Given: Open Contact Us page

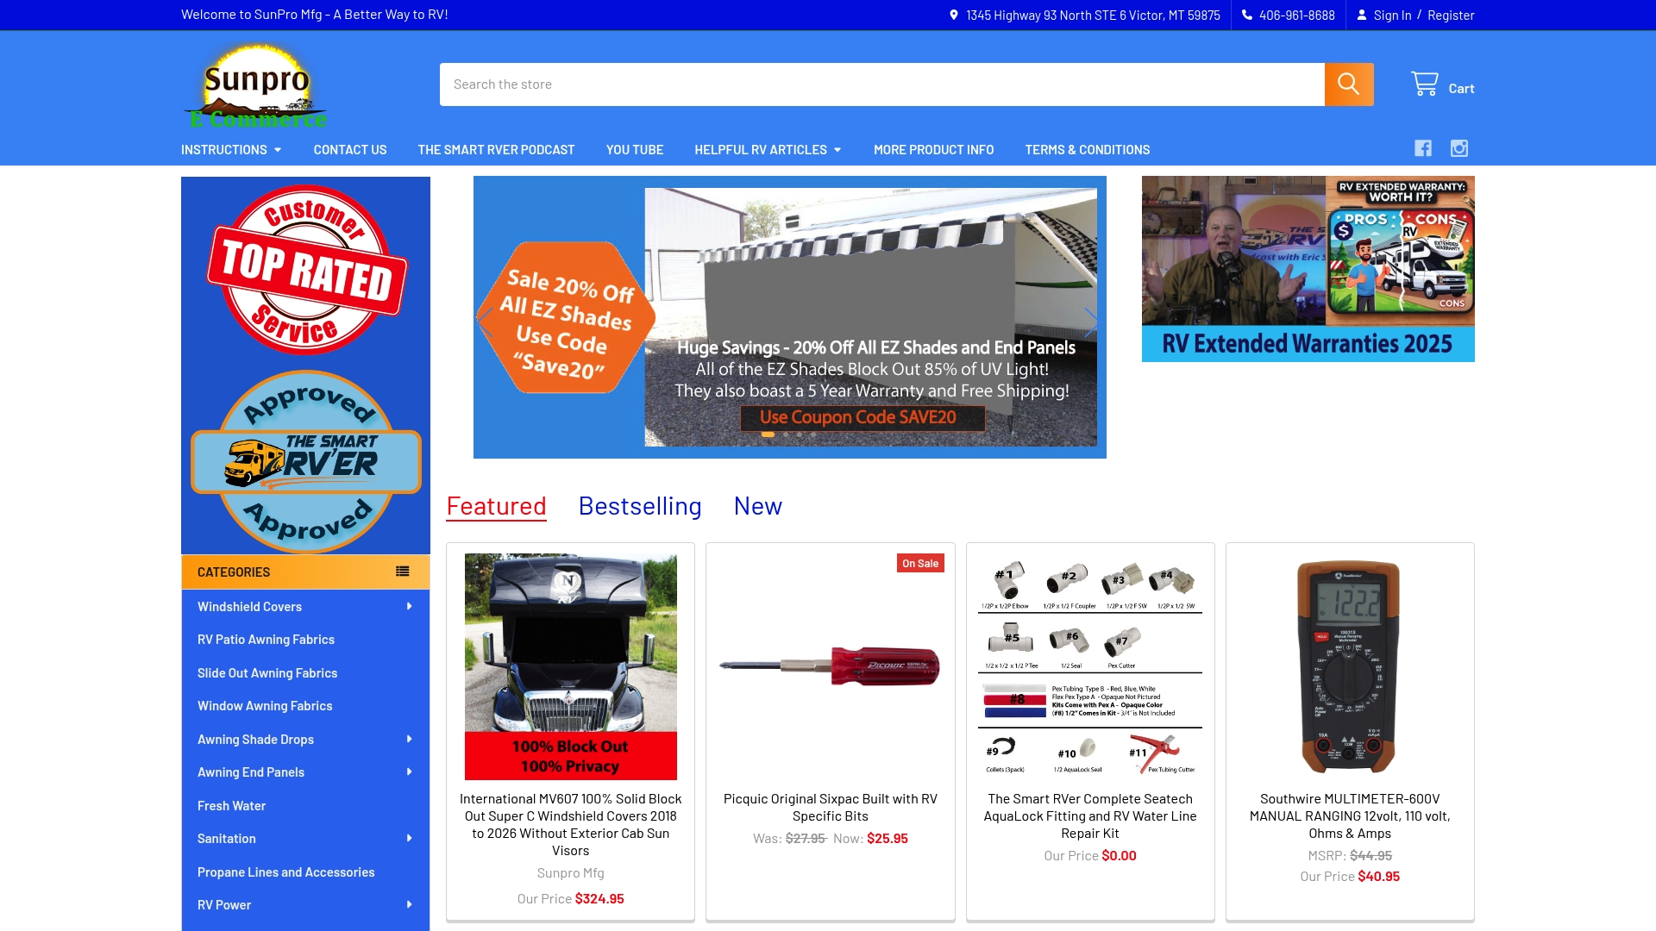Looking at the screenshot, I should click(x=350, y=150).
